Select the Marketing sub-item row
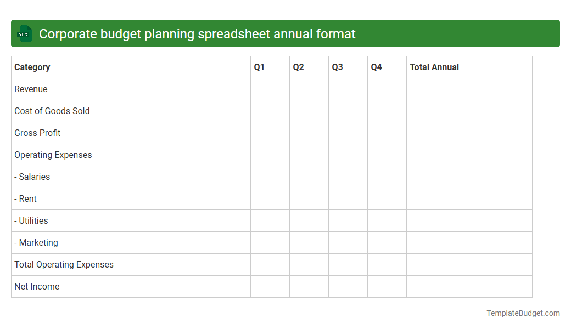Image resolution: width=571 pixels, height=329 pixels. click(x=36, y=242)
